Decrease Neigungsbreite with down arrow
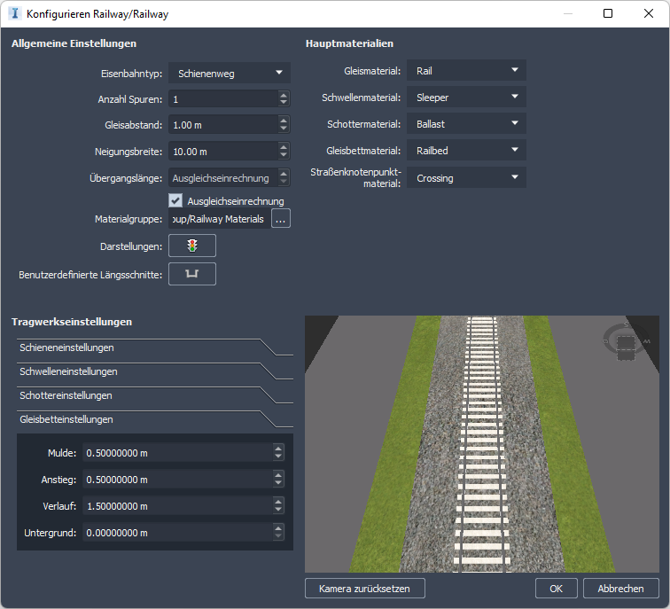 [x=284, y=155]
